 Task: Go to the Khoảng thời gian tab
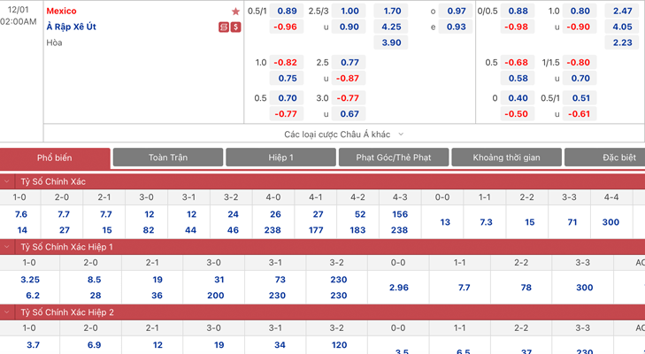pyautogui.click(x=507, y=158)
